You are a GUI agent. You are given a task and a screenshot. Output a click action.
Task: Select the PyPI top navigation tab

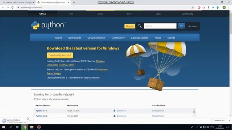[x=129, y=14]
